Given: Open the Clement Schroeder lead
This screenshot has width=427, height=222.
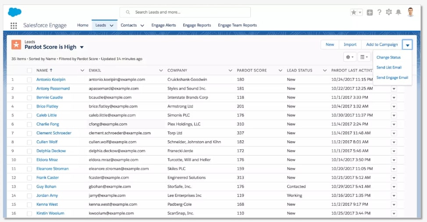Looking at the screenshot, I should tap(54, 133).
